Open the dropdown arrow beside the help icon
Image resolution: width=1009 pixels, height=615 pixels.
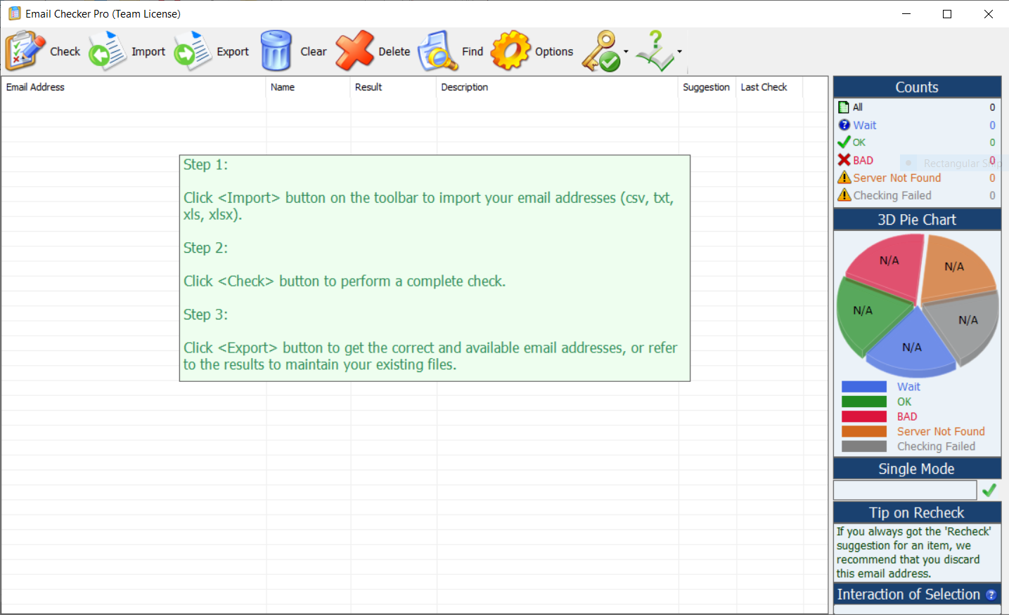coord(679,51)
